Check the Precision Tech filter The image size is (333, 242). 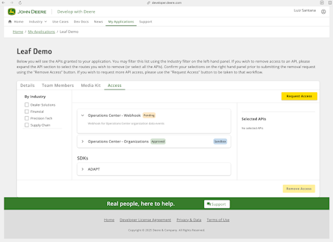[x=27, y=118]
